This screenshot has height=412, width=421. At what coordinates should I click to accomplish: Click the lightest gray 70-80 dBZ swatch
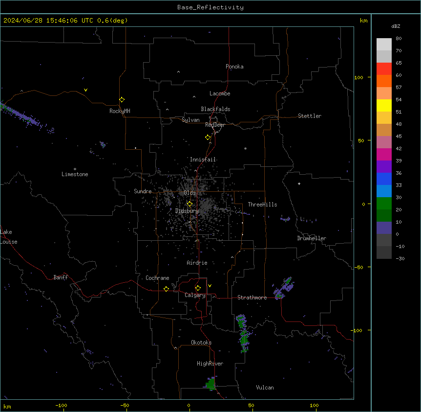coord(384,45)
